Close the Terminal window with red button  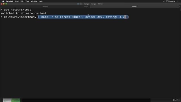pos(2,4)
